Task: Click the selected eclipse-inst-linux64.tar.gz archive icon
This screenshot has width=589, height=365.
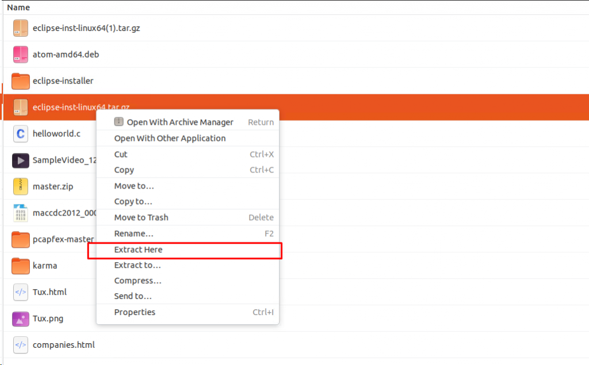Action: 20,107
